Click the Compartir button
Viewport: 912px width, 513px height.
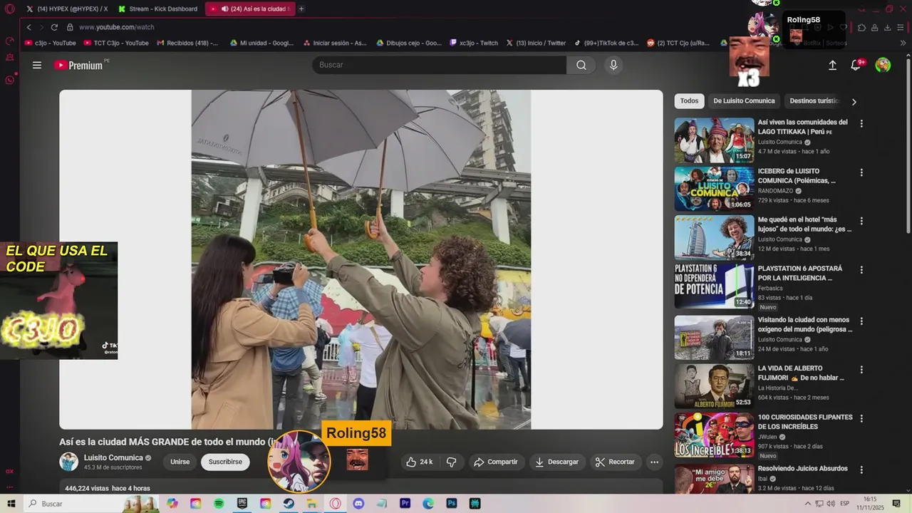coord(496,462)
